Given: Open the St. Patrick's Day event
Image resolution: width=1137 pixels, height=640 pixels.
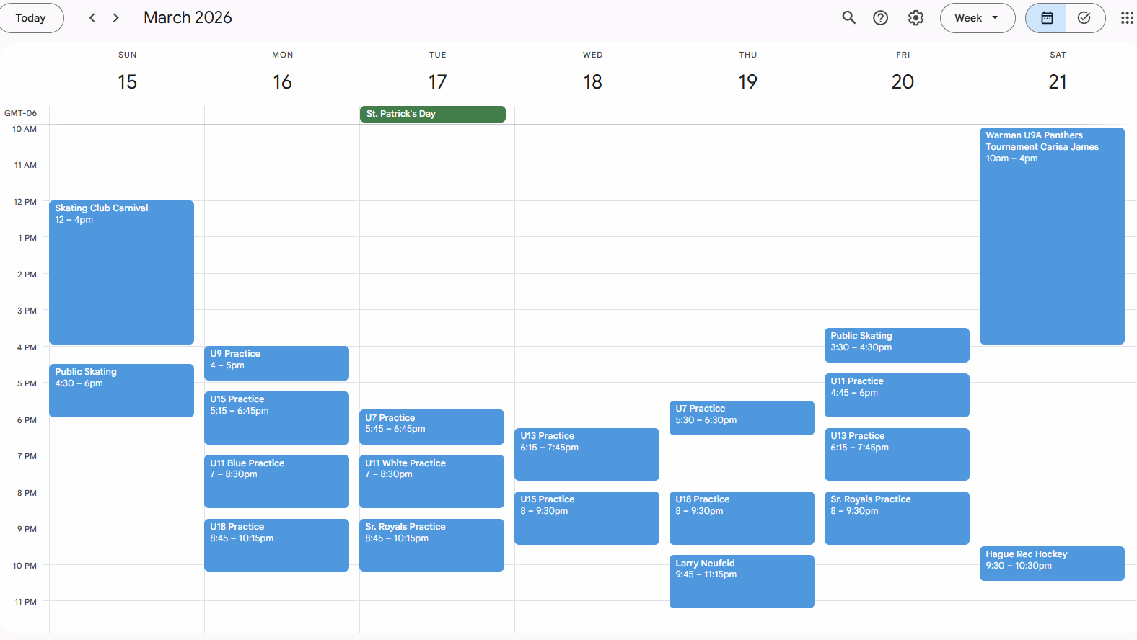Looking at the screenshot, I should point(432,114).
